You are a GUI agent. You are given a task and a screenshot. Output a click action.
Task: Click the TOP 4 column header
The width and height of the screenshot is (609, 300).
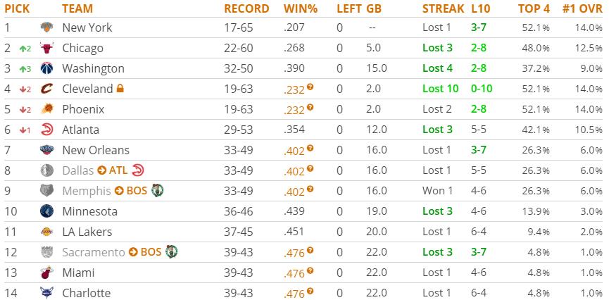[534, 8]
